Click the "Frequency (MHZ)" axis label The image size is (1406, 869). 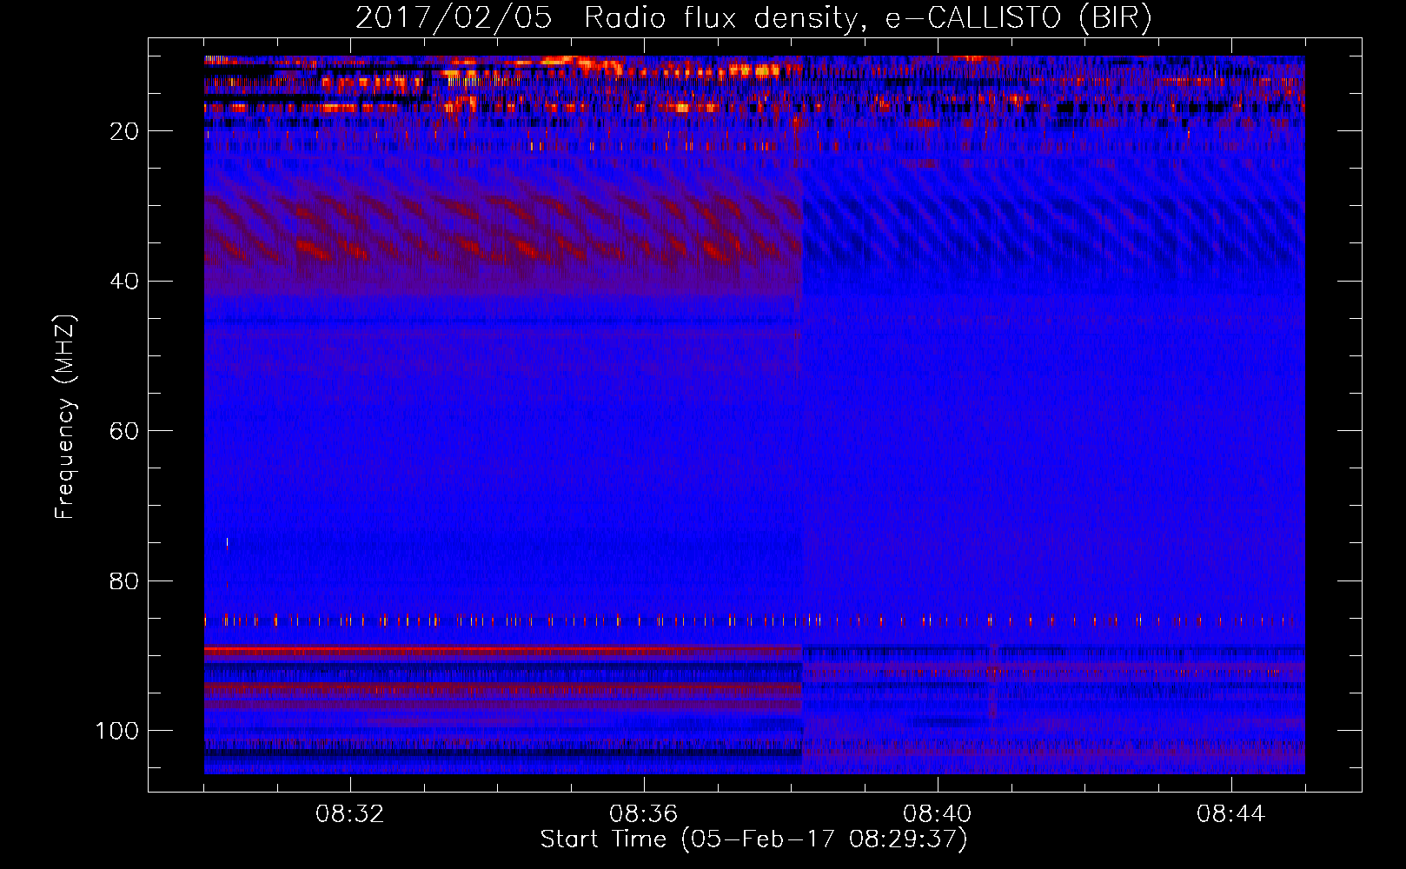(65, 416)
